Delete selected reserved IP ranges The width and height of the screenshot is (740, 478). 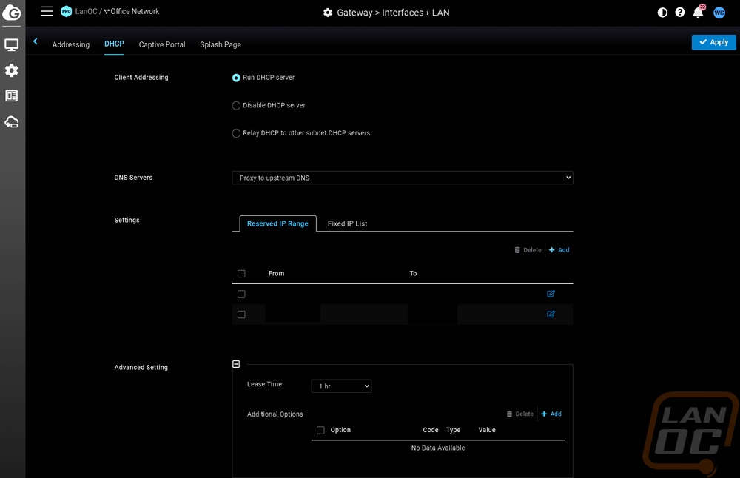(528, 249)
